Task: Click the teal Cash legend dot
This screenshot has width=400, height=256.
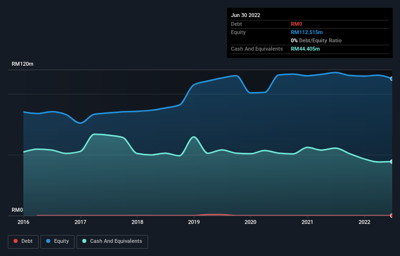Action: [84, 241]
